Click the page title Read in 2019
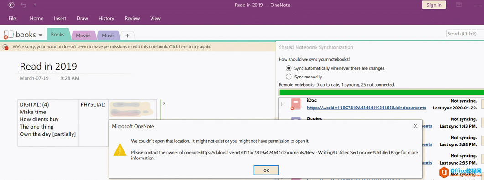 pos(48,66)
